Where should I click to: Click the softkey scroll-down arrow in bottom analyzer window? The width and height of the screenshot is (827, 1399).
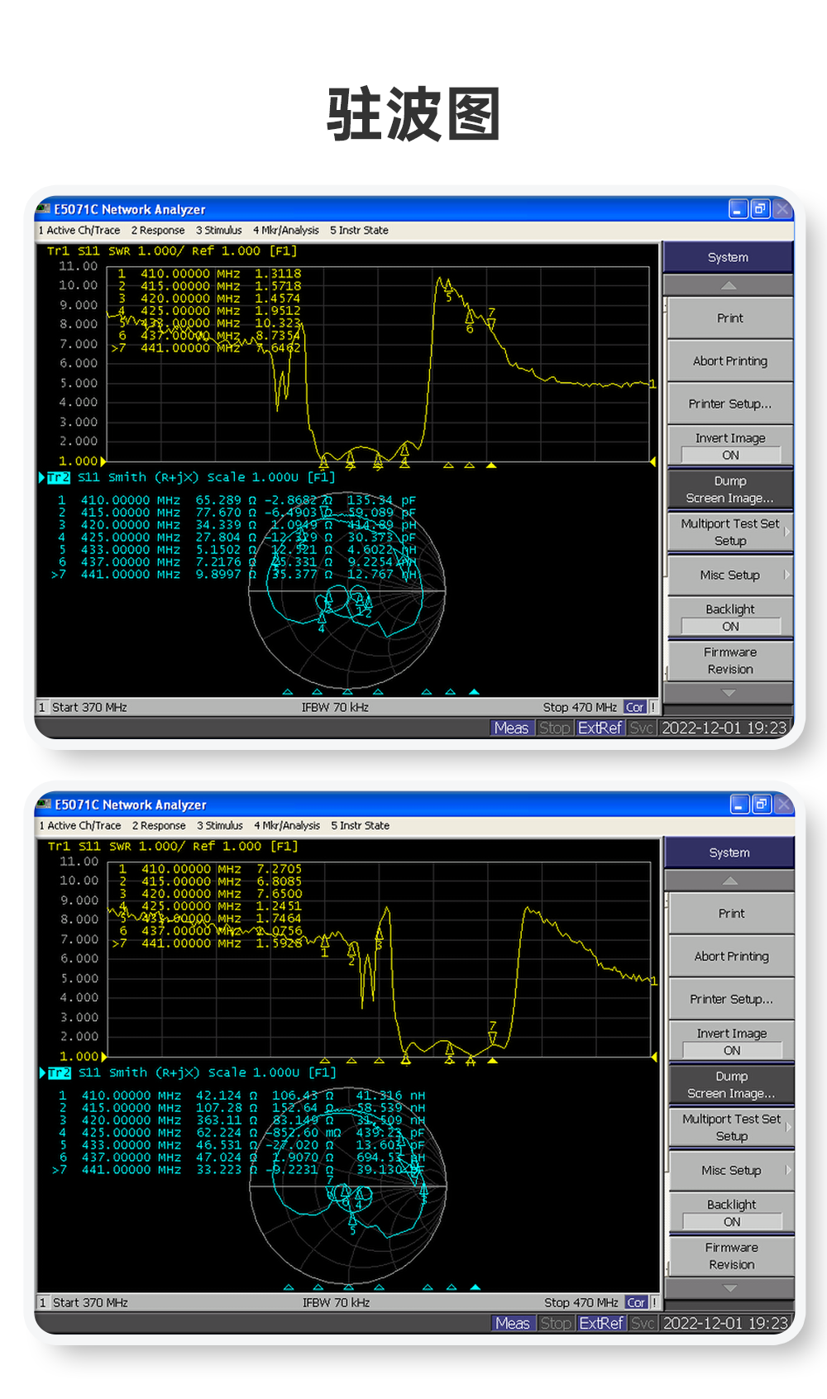tap(729, 1288)
